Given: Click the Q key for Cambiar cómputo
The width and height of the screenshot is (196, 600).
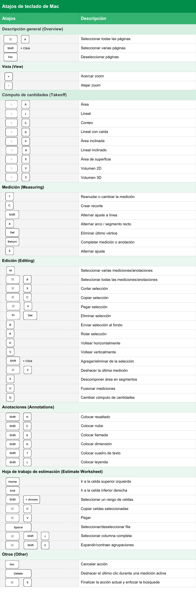Looking at the screenshot, I should [10, 397].
